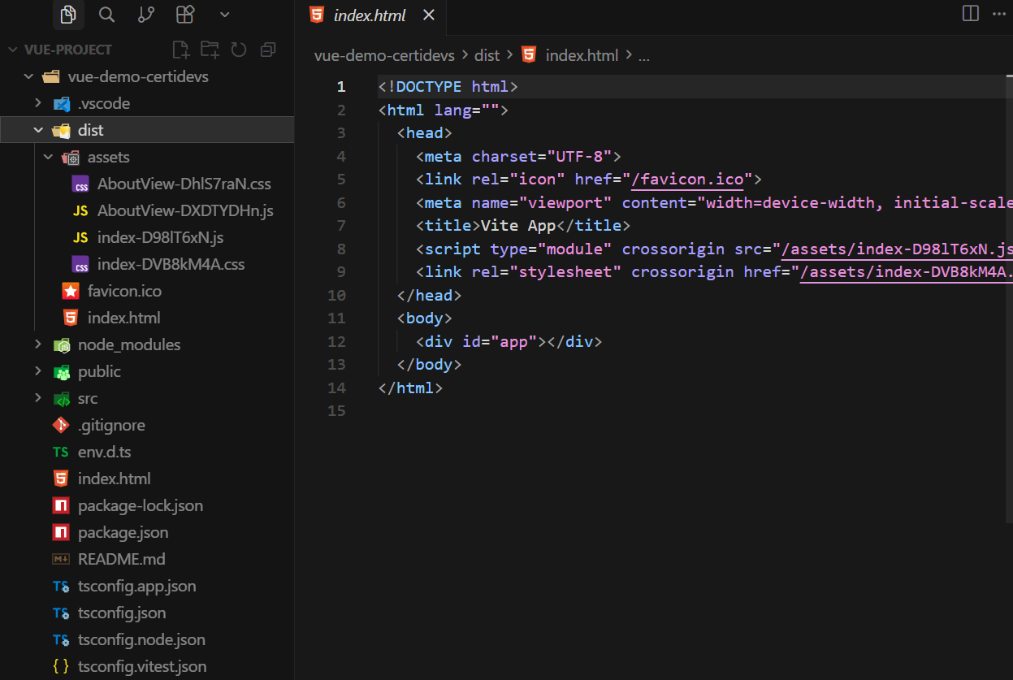
Task: Collapse all folders in explorer
Action: [x=267, y=50]
